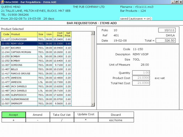
Task: Focus the Quantity input field
Action: pos(141,73)
